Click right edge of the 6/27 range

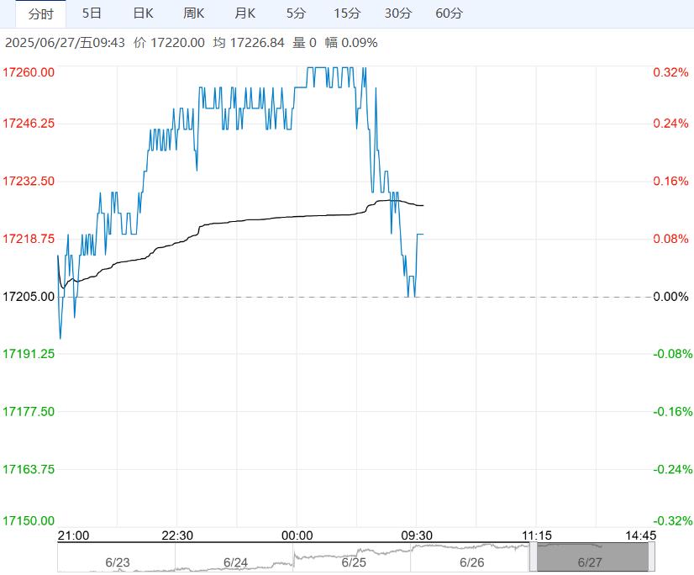652,557
